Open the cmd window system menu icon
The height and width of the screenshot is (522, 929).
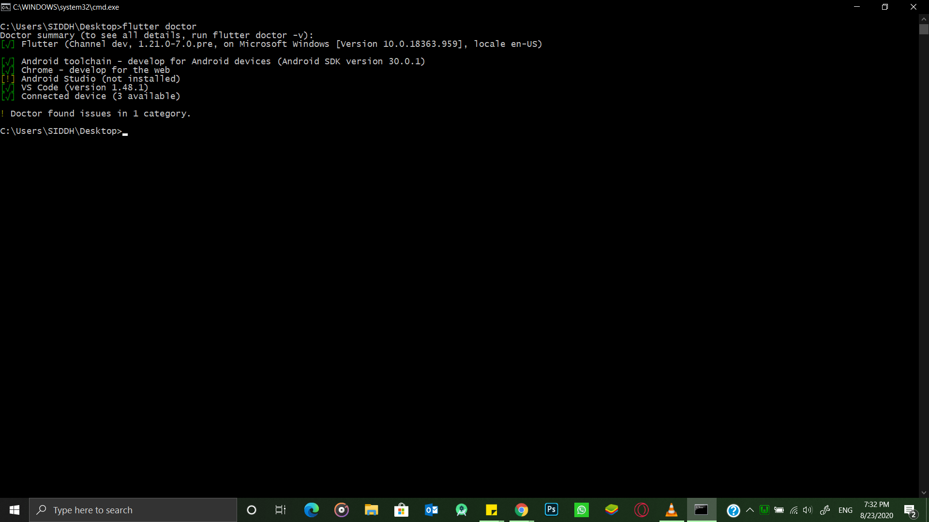[x=6, y=7]
